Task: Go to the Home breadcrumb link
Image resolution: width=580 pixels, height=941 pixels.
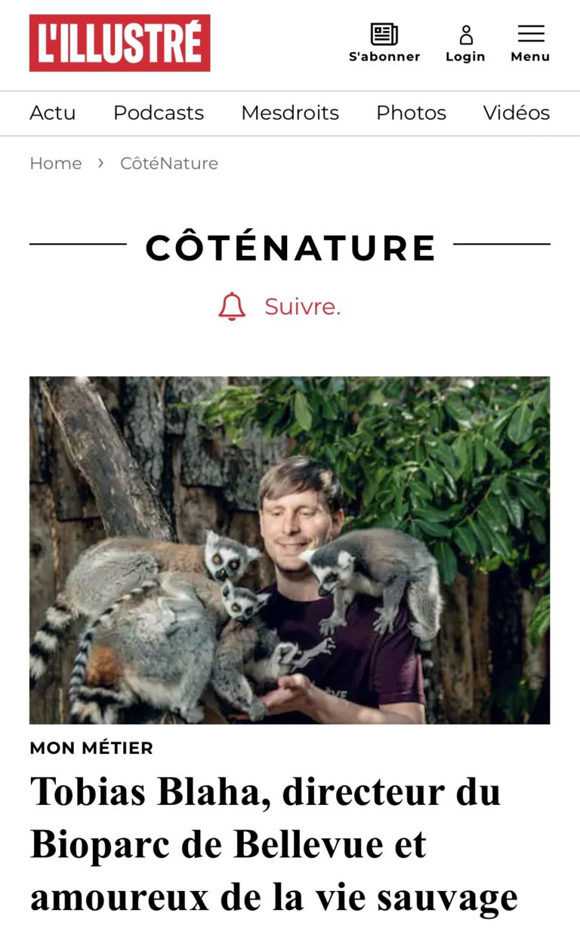Action: coord(56,163)
